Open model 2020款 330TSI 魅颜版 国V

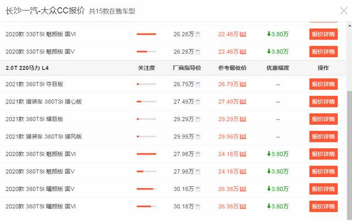[40, 52]
